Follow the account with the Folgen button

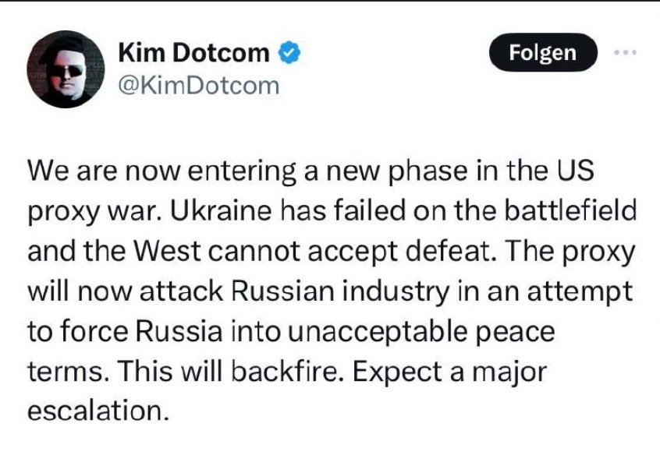543,52
